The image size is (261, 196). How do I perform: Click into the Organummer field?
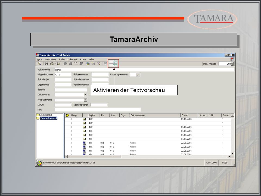pos(63,85)
